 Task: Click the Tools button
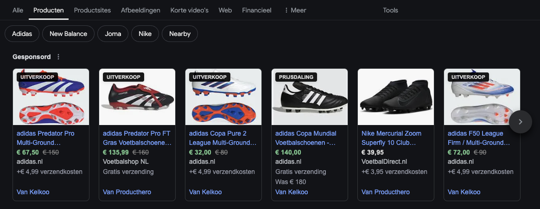coord(390,10)
